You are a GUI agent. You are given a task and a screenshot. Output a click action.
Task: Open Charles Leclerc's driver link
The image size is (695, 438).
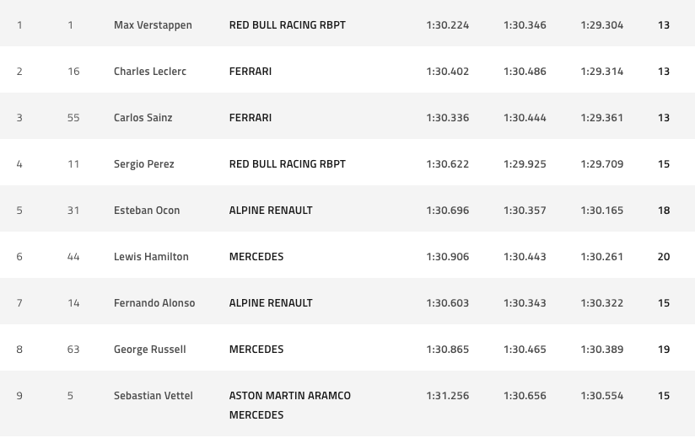pos(150,72)
